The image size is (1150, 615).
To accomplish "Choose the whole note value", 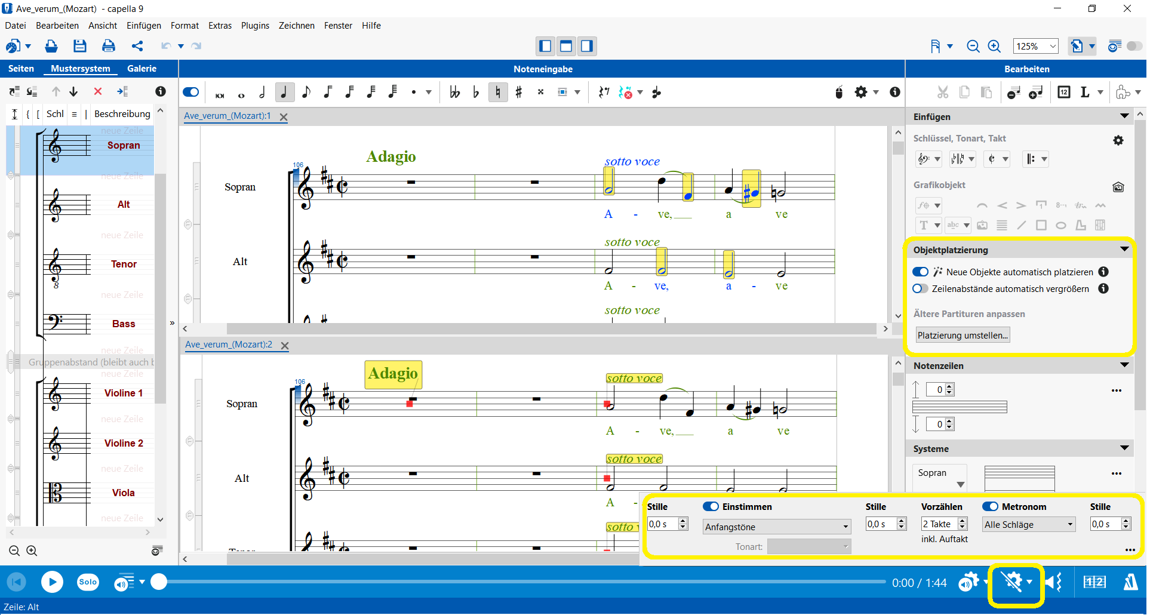I will [x=241, y=94].
